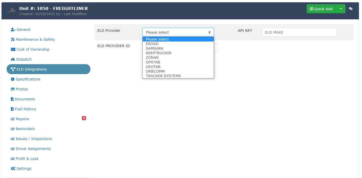The image size is (362, 178).
Task: Click the Documents file icon
Action: 12,99
